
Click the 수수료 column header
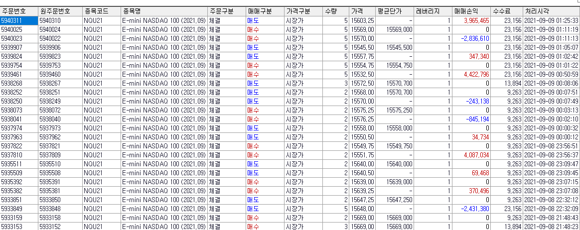tap(507, 11)
